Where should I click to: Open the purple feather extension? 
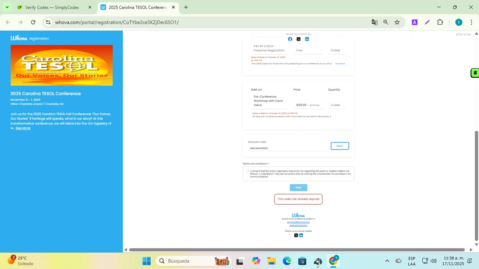pyautogui.click(x=427, y=22)
